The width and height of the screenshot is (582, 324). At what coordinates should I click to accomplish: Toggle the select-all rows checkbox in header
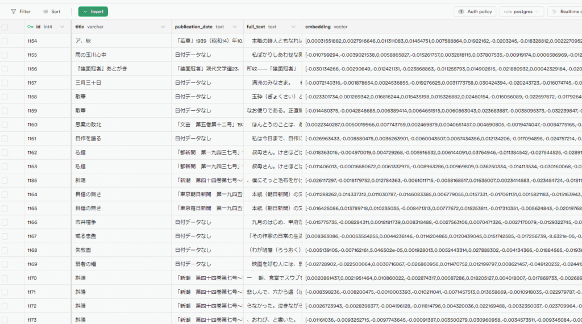[5, 27]
